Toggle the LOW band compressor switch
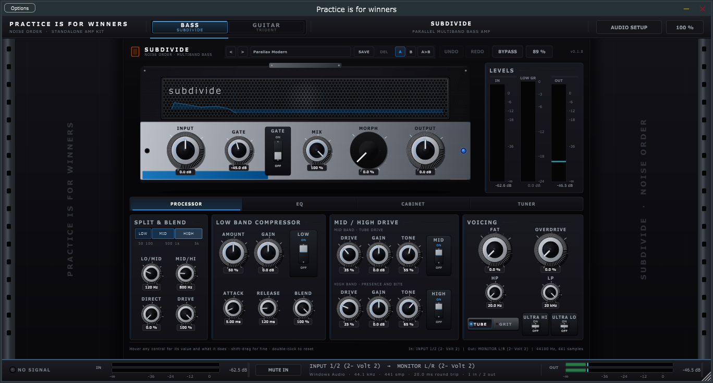The image size is (713, 383). (x=303, y=254)
